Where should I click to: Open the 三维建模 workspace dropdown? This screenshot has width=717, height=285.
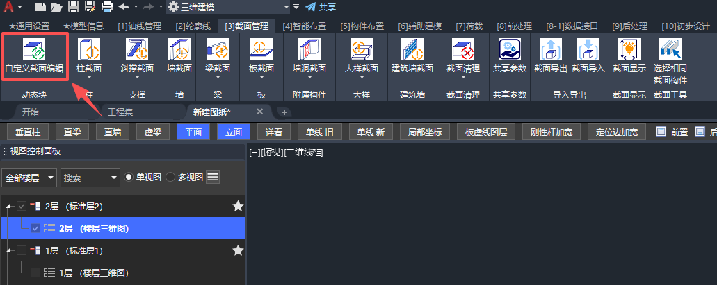tap(228, 7)
